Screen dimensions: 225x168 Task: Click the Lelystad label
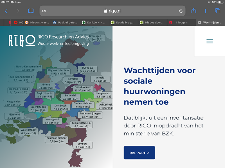coord(73,80)
